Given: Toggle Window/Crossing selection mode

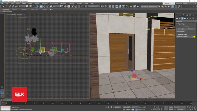Looking at the screenshot, I should coord(37,6).
